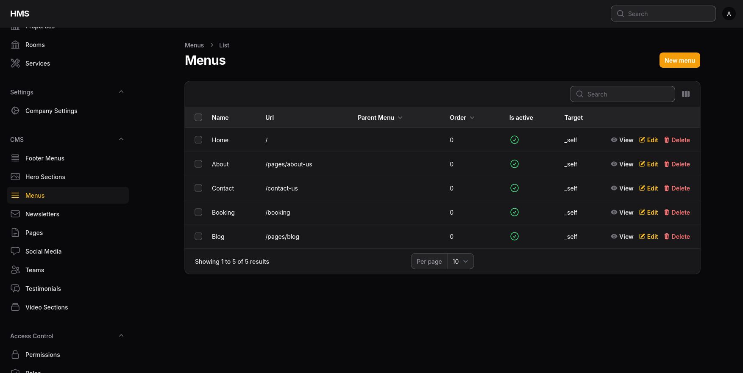The height and width of the screenshot is (373, 743).
Task: Open Footer Menus in the sidebar
Action: [x=45, y=158]
